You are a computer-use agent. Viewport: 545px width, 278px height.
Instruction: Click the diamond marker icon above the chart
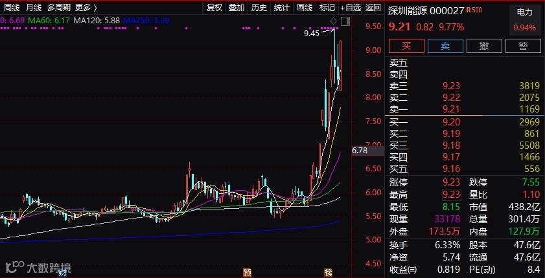(333, 21)
